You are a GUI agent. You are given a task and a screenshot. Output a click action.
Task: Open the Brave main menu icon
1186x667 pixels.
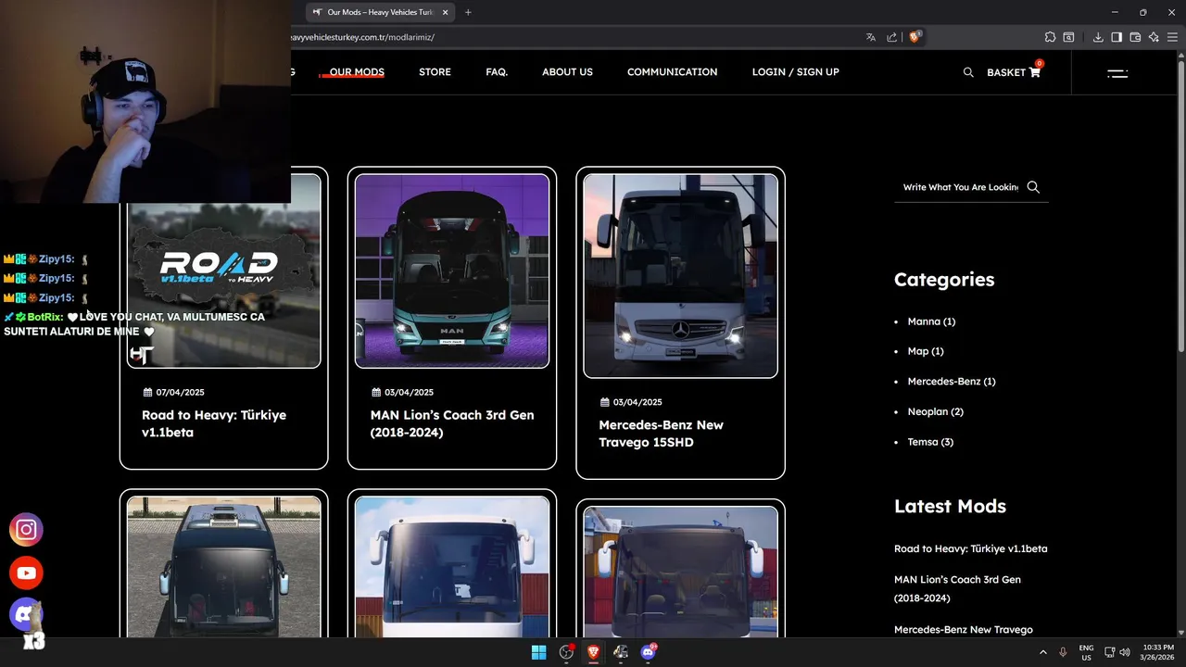click(1172, 37)
